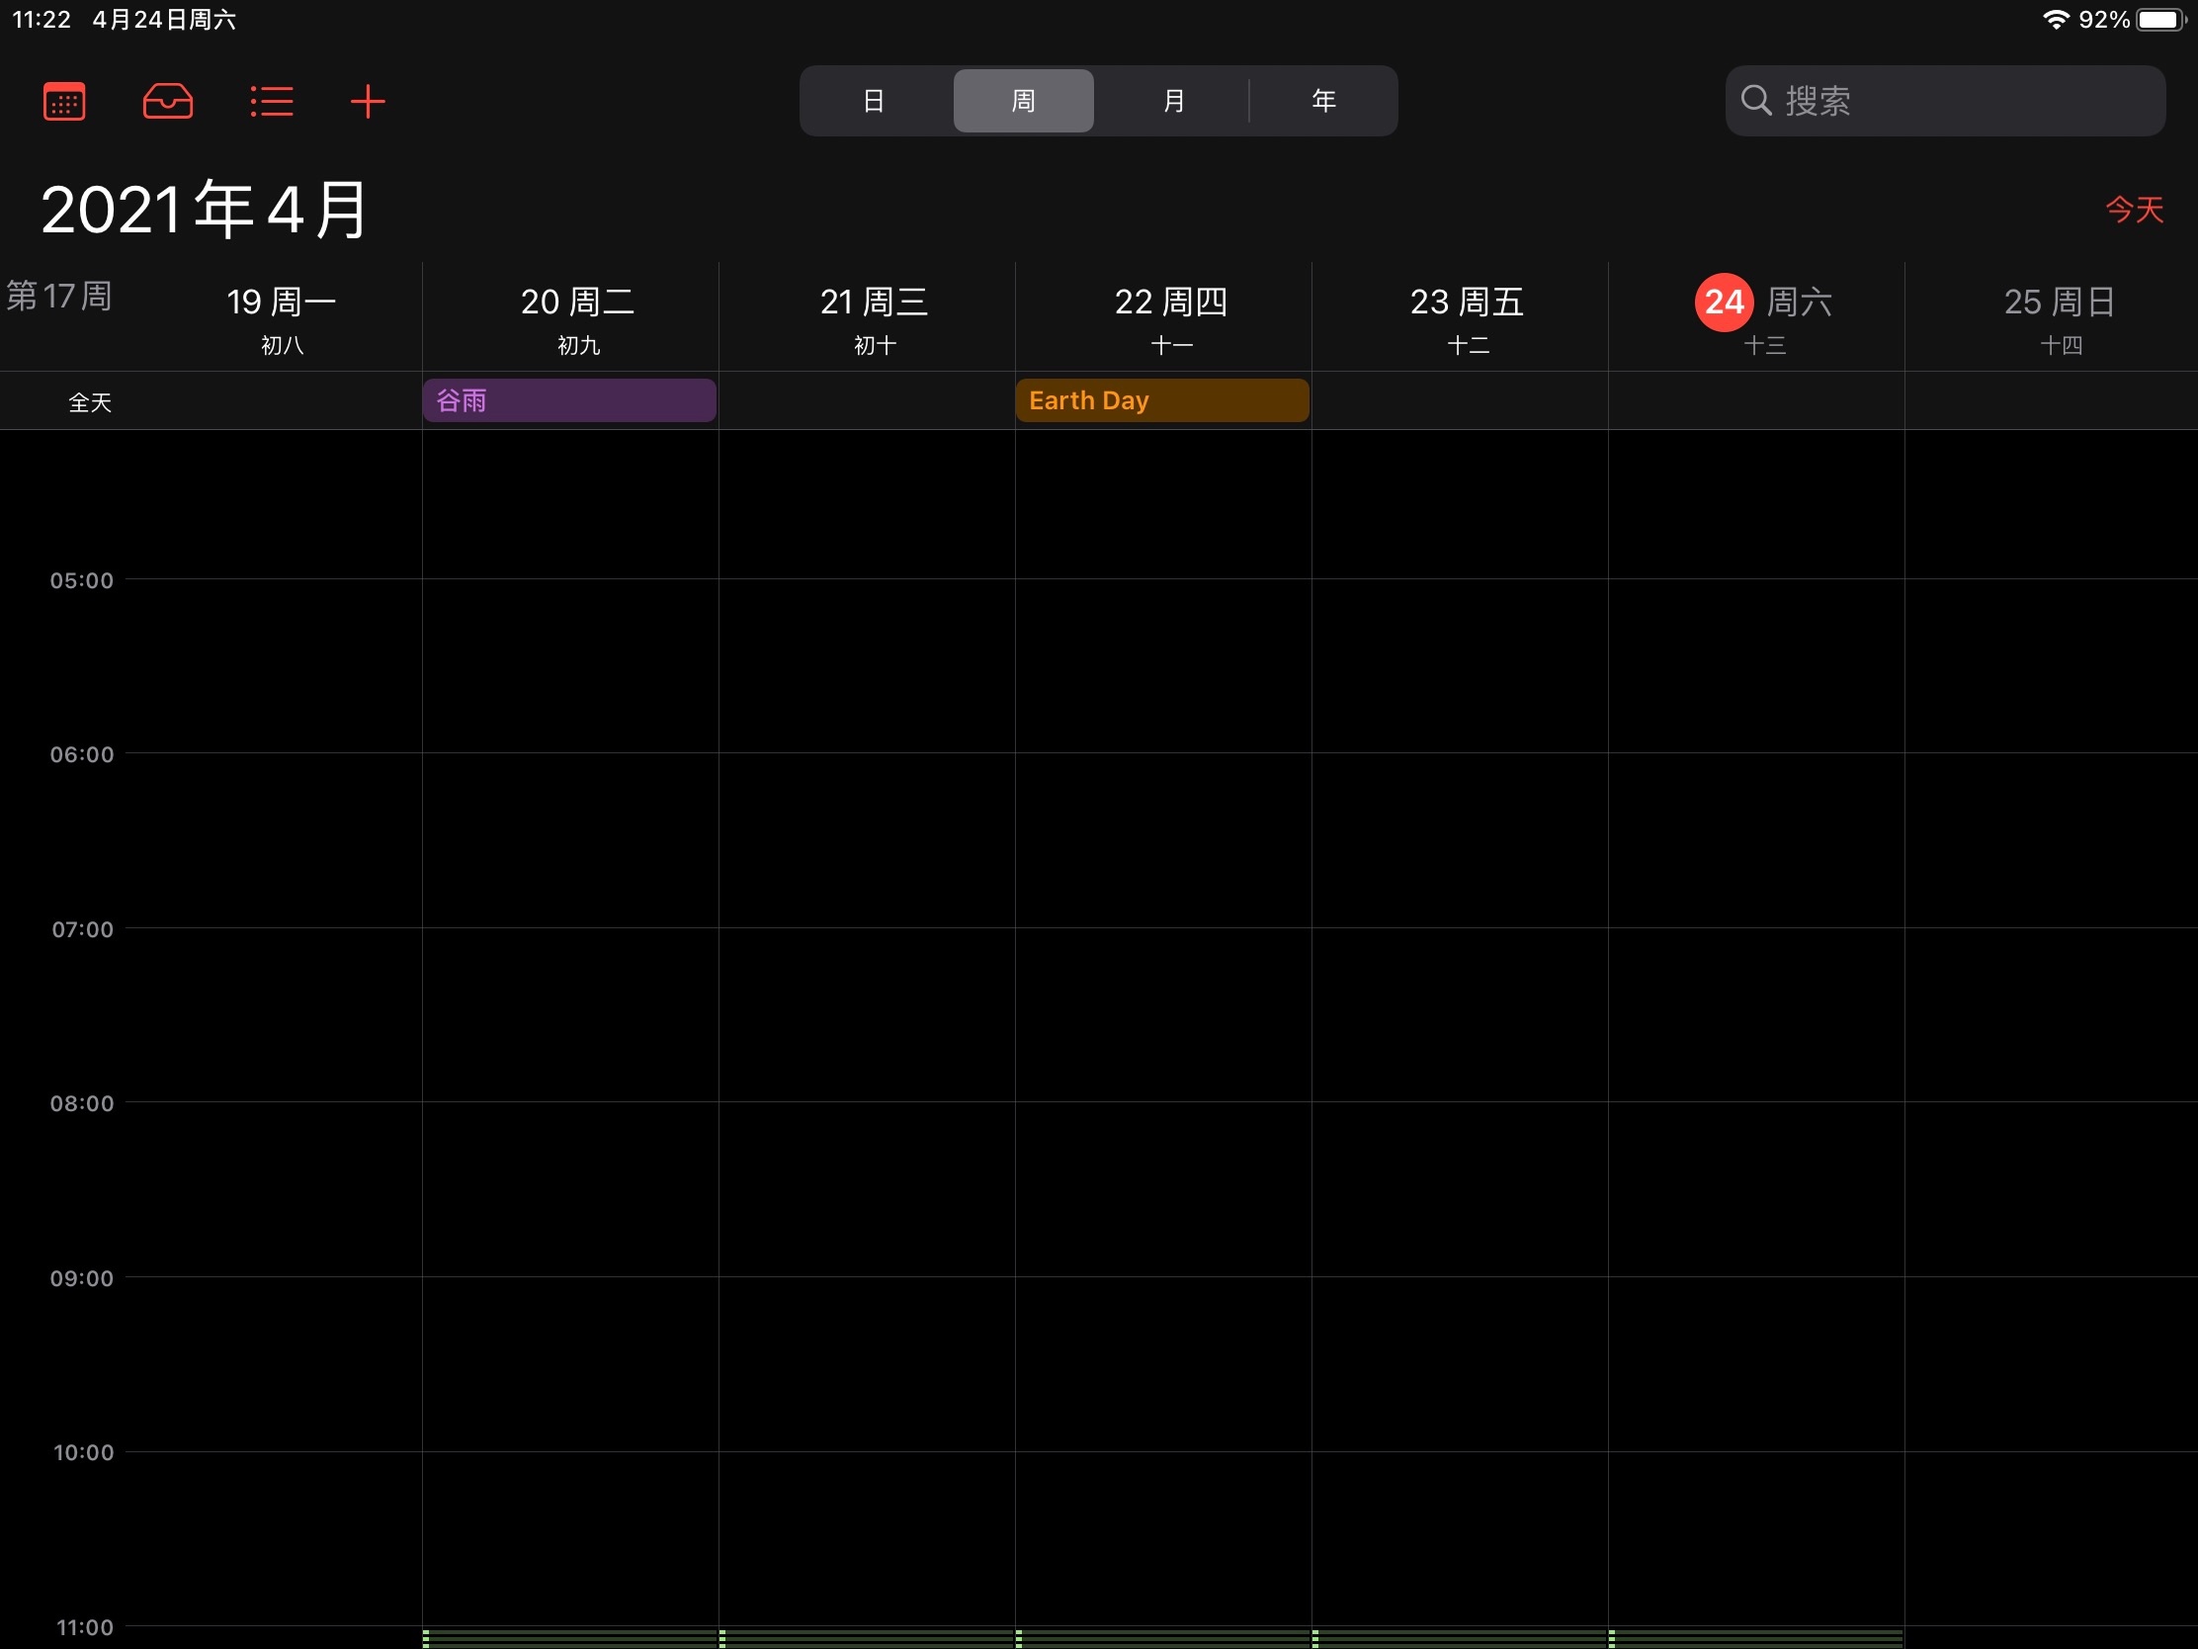
Task: Switch to 月 (month) view tab
Action: tap(1173, 99)
